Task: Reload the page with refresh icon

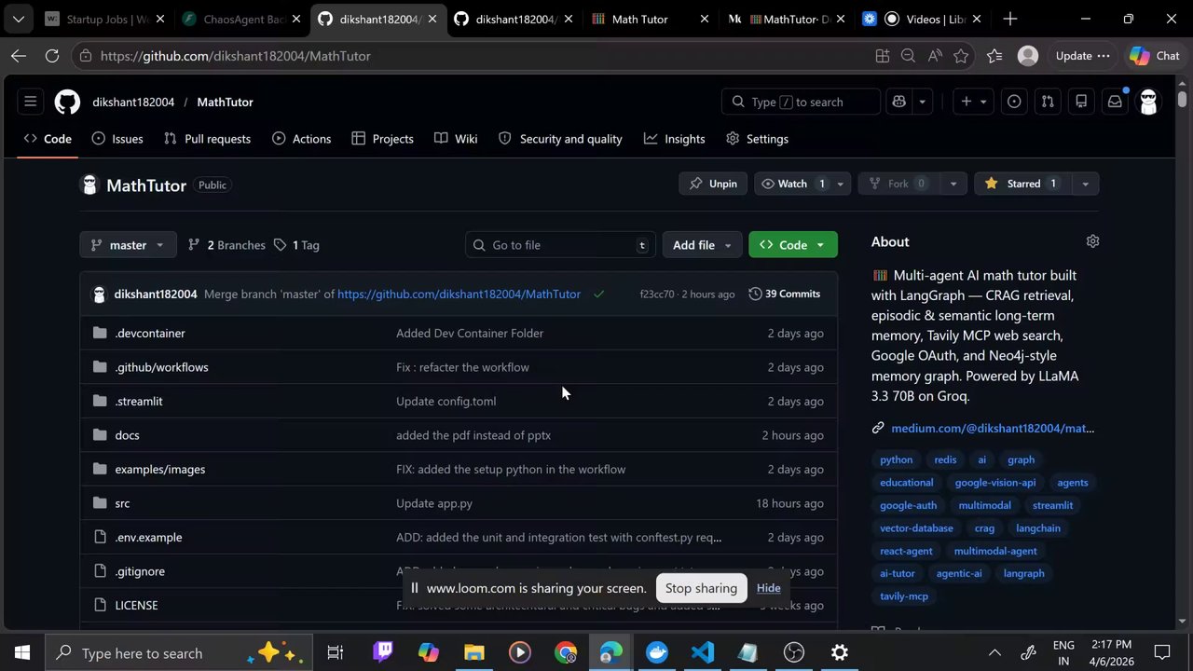Action: coord(52,56)
